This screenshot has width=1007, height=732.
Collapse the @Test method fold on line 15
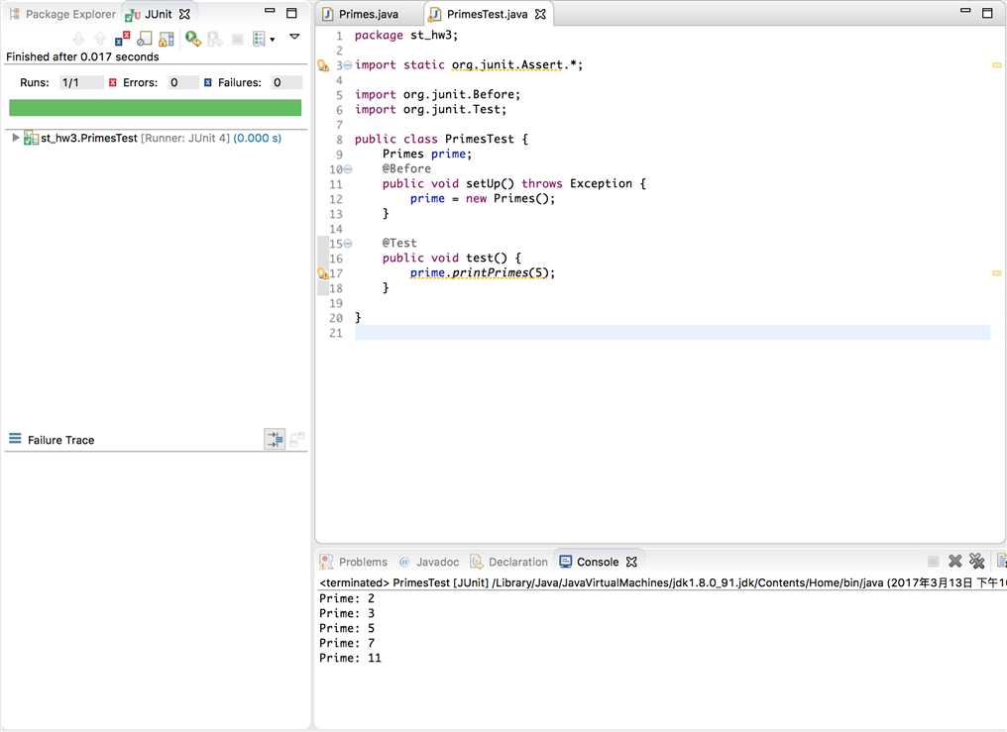tap(348, 244)
